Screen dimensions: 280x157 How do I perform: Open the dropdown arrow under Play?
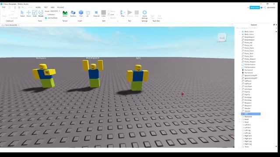[122, 18]
